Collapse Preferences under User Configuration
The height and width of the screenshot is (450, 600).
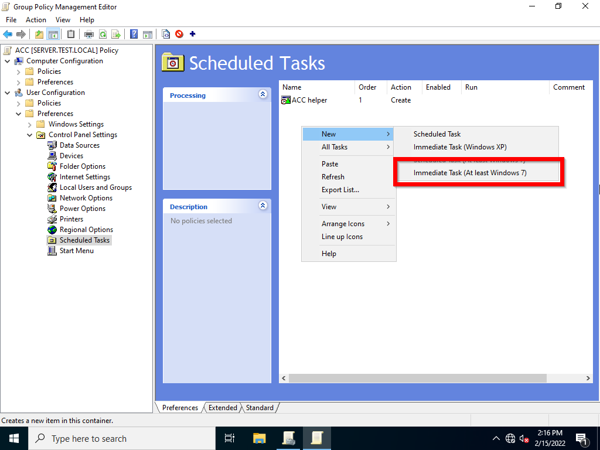(x=18, y=114)
